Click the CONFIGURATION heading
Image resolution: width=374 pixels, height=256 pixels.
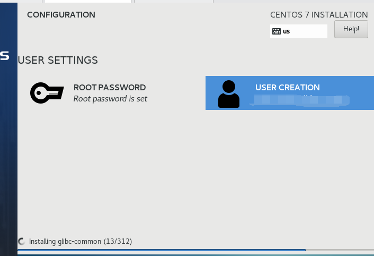(x=61, y=15)
